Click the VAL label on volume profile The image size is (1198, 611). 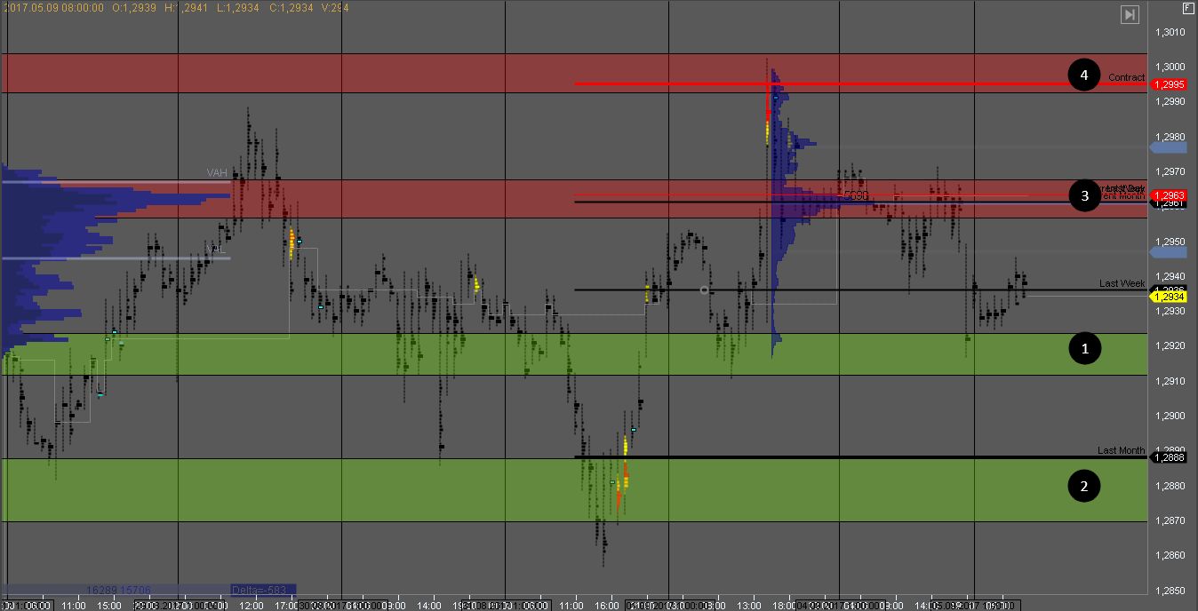216,250
